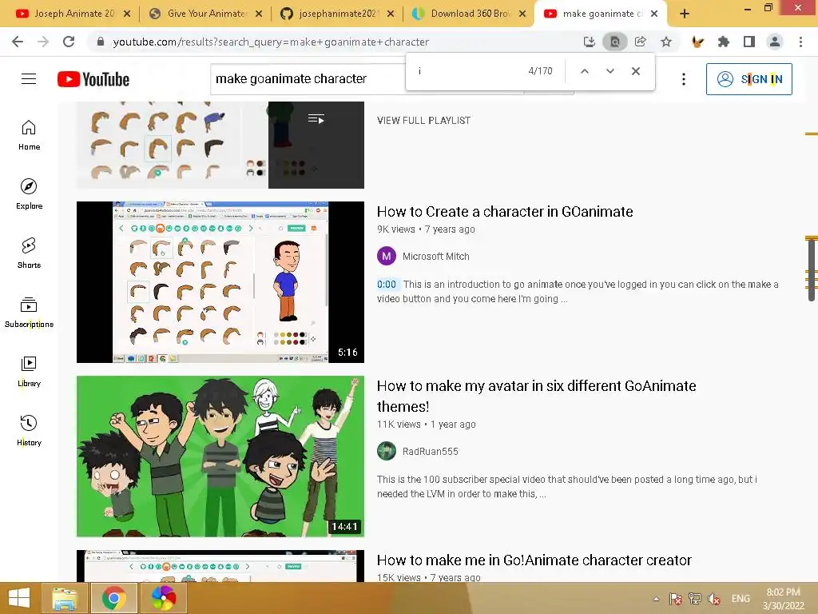
Task: Open Explore in the sidebar
Action: pyautogui.click(x=29, y=194)
